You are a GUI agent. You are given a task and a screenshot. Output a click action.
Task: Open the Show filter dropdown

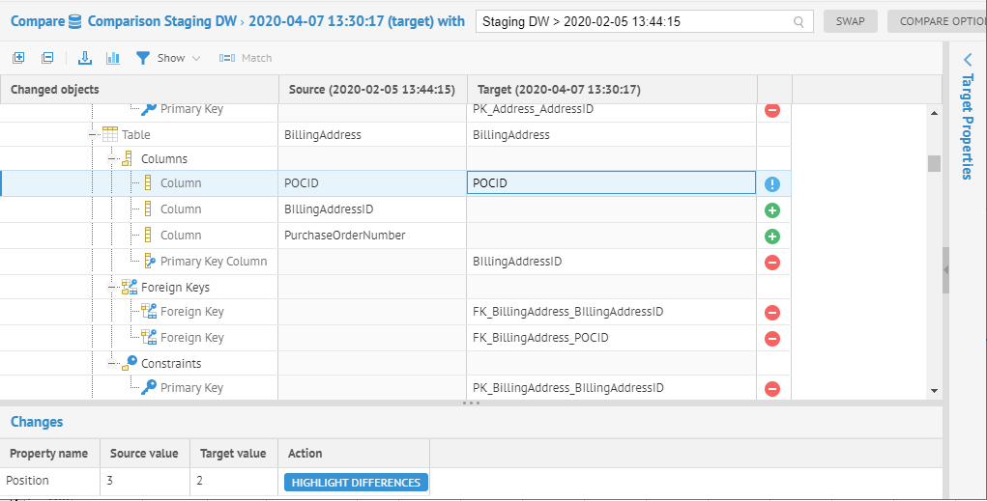point(169,58)
